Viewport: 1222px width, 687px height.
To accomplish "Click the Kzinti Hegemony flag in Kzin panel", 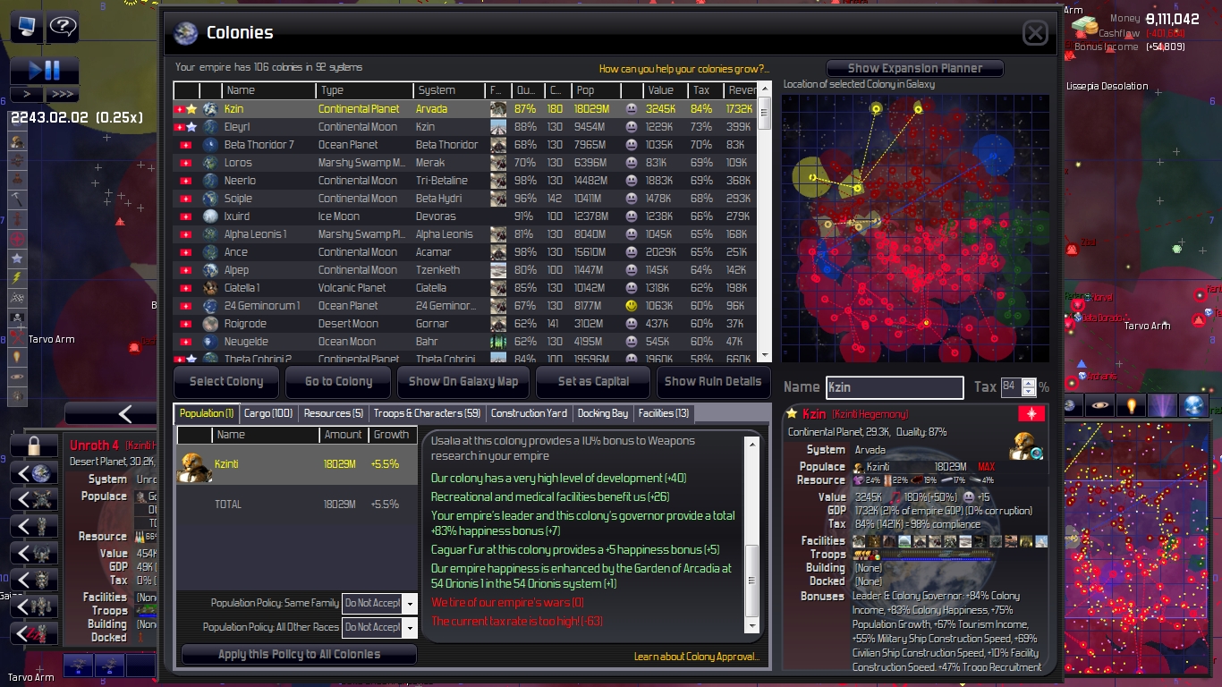I will pos(1032,414).
